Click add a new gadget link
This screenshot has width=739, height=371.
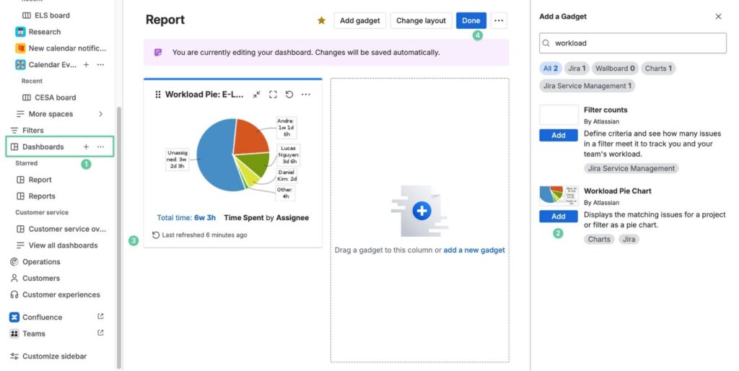[x=474, y=250]
